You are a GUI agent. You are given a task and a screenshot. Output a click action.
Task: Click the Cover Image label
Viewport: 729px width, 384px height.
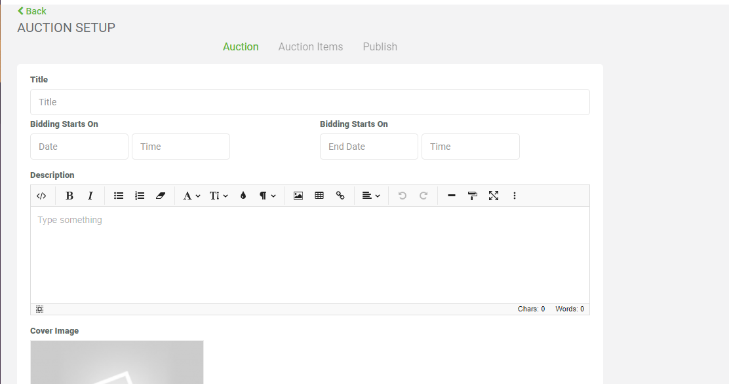[x=54, y=331]
